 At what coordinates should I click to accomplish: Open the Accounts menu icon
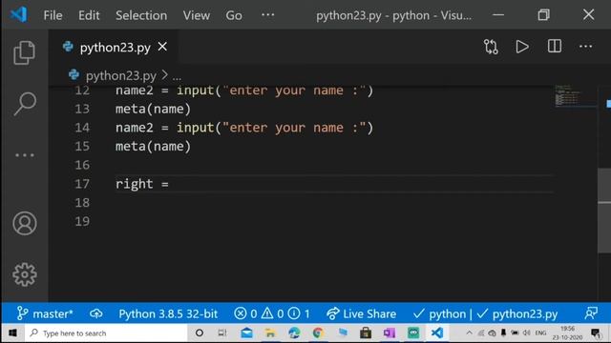(25, 223)
